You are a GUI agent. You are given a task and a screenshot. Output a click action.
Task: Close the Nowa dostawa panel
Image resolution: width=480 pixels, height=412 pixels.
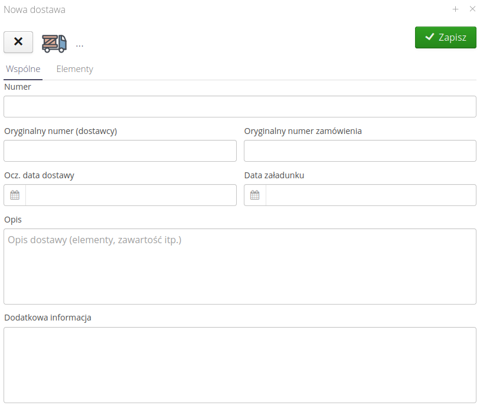(472, 9)
